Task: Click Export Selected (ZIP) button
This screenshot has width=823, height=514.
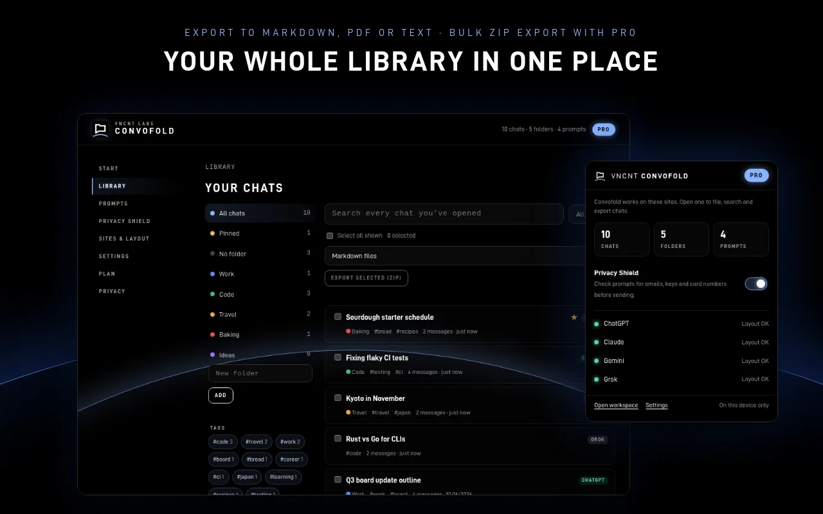Action: click(366, 278)
